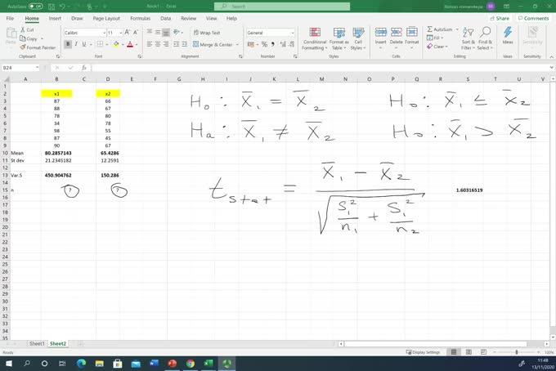
Task: Switch to the Sheet1 worksheet tab
Action: pos(38,343)
